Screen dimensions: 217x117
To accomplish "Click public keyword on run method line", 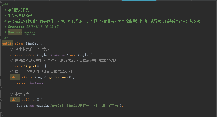I will [15, 100].
